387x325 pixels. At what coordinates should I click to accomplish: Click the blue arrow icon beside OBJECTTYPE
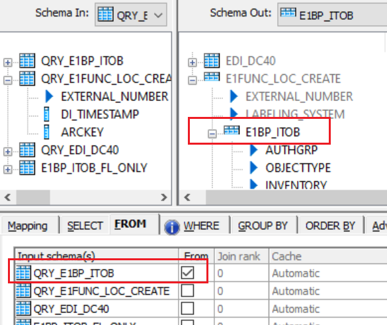tap(253, 168)
